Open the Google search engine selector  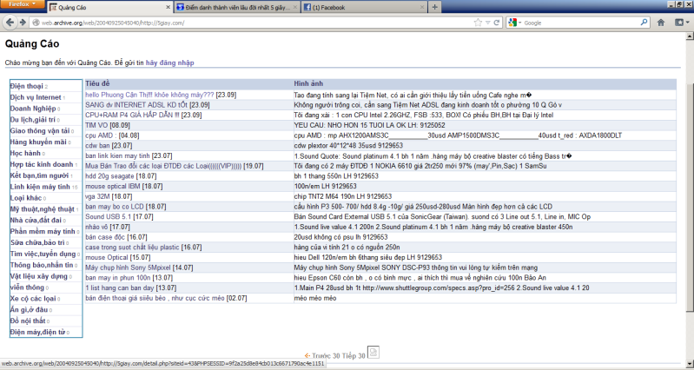[515, 23]
